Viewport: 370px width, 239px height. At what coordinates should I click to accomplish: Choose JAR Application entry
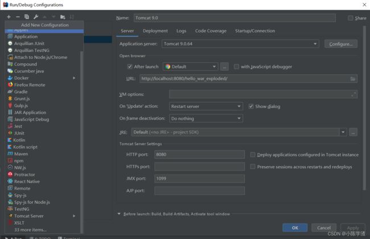click(44, 112)
